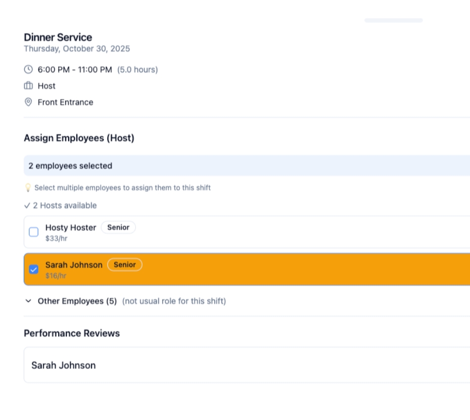Click the drag handle bar at top
Image resolution: width=470 pixels, height=420 pixels.
click(x=393, y=20)
